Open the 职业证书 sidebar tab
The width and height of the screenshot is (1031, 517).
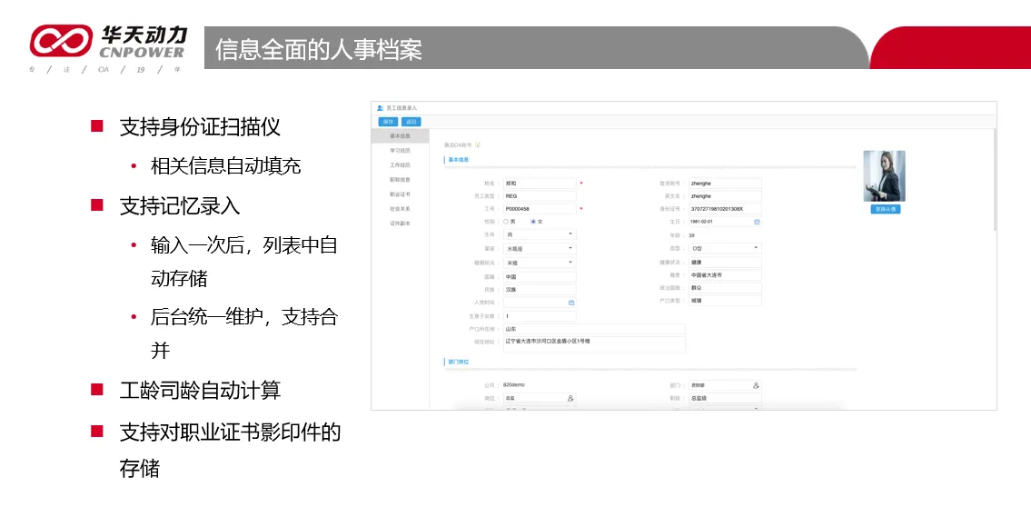pyautogui.click(x=400, y=194)
